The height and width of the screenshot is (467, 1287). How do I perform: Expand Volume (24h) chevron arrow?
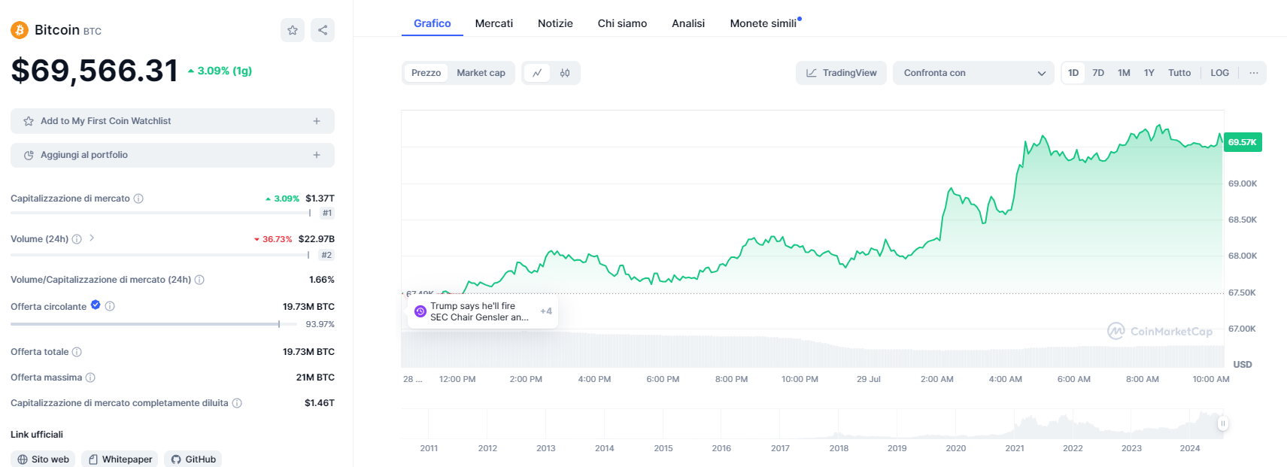[x=92, y=238]
